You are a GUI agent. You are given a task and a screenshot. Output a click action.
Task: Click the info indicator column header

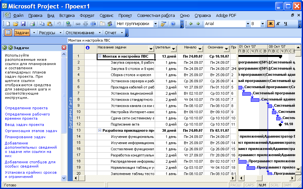click(88, 48)
